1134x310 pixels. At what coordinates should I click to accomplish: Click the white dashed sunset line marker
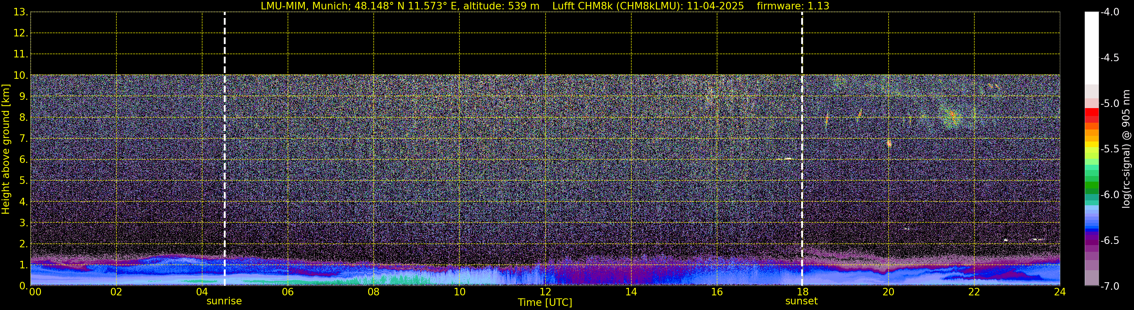coord(802,149)
